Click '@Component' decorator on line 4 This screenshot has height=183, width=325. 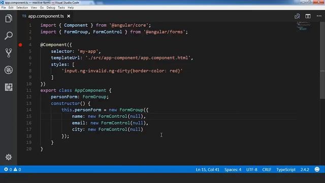[53, 45]
